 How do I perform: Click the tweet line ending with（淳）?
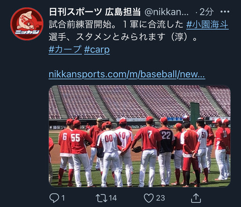coord(123,37)
